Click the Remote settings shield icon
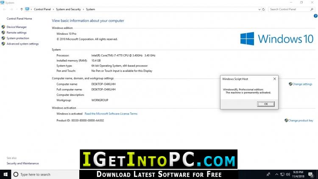The width and height of the screenshot is (318, 179). click(3, 33)
